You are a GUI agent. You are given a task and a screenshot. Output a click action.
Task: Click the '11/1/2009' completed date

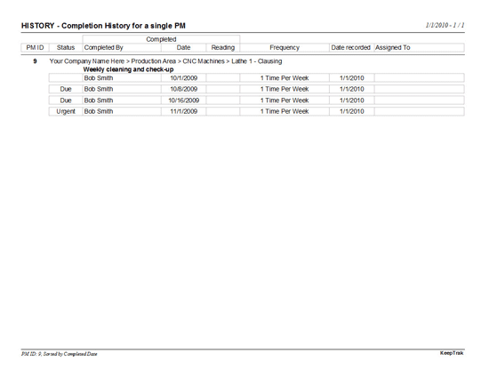(184, 111)
